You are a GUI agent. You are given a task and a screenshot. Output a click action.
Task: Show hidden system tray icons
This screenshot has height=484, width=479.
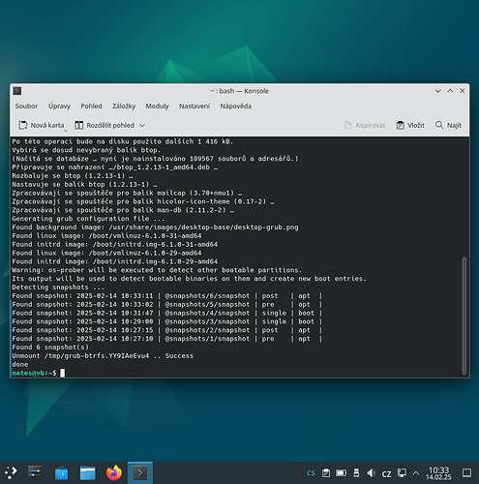(416, 473)
